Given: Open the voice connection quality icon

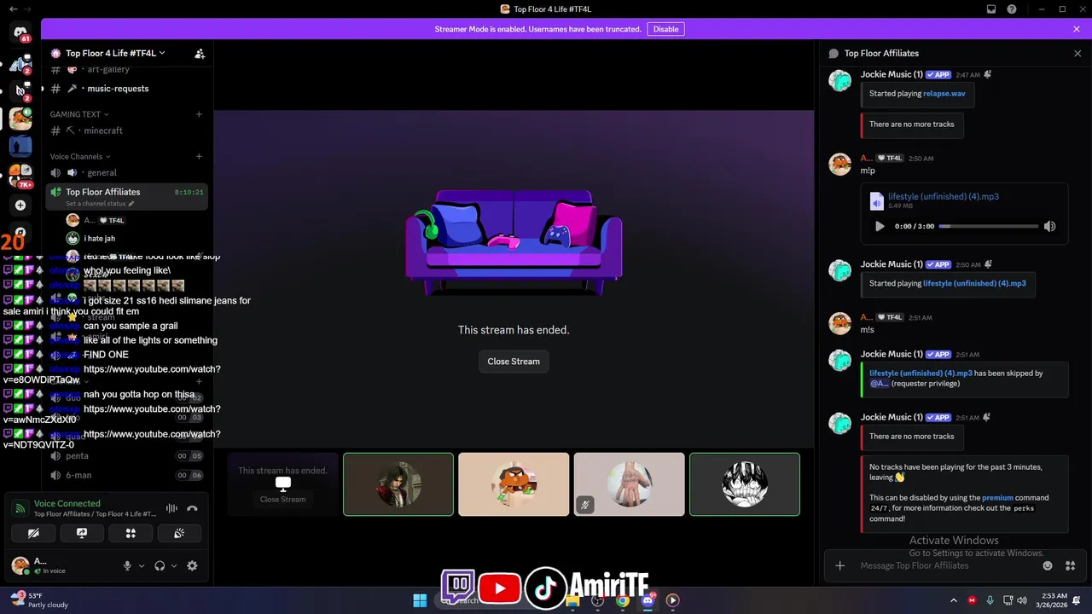Looking at the screenshot, I should pos(20,508).
